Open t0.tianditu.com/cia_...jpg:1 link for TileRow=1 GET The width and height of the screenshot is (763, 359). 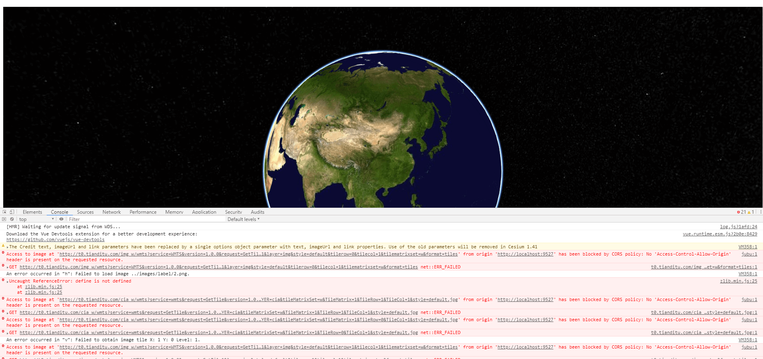coord(704,313)
